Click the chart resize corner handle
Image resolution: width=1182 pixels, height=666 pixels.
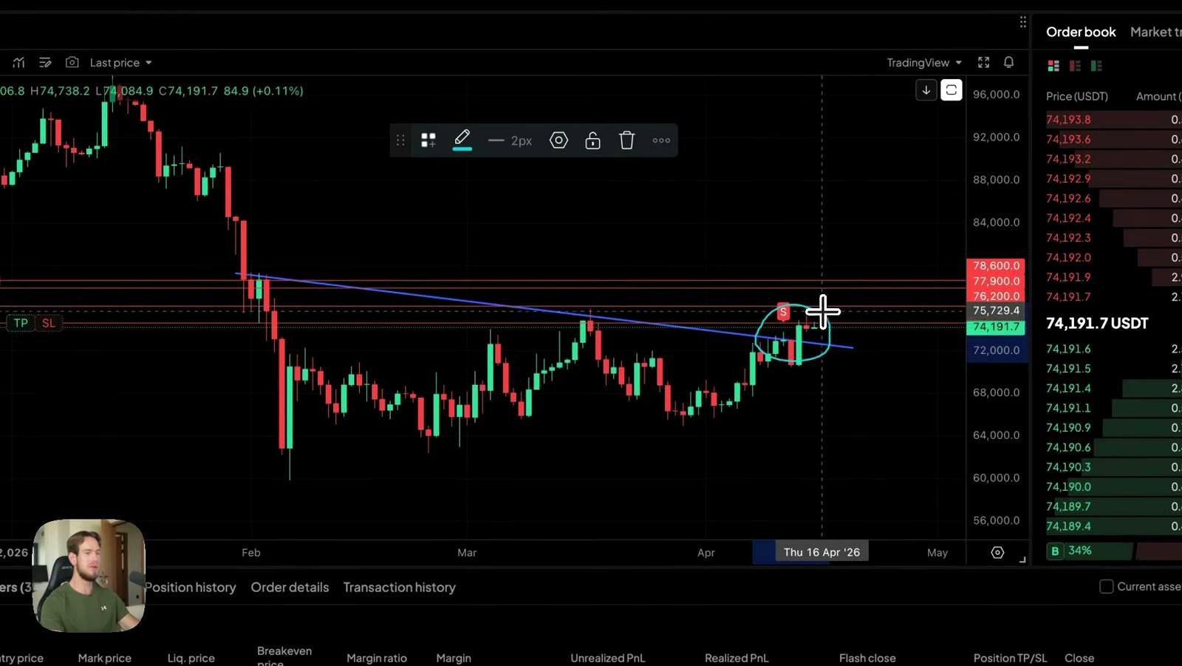(x=1022, y=560)
